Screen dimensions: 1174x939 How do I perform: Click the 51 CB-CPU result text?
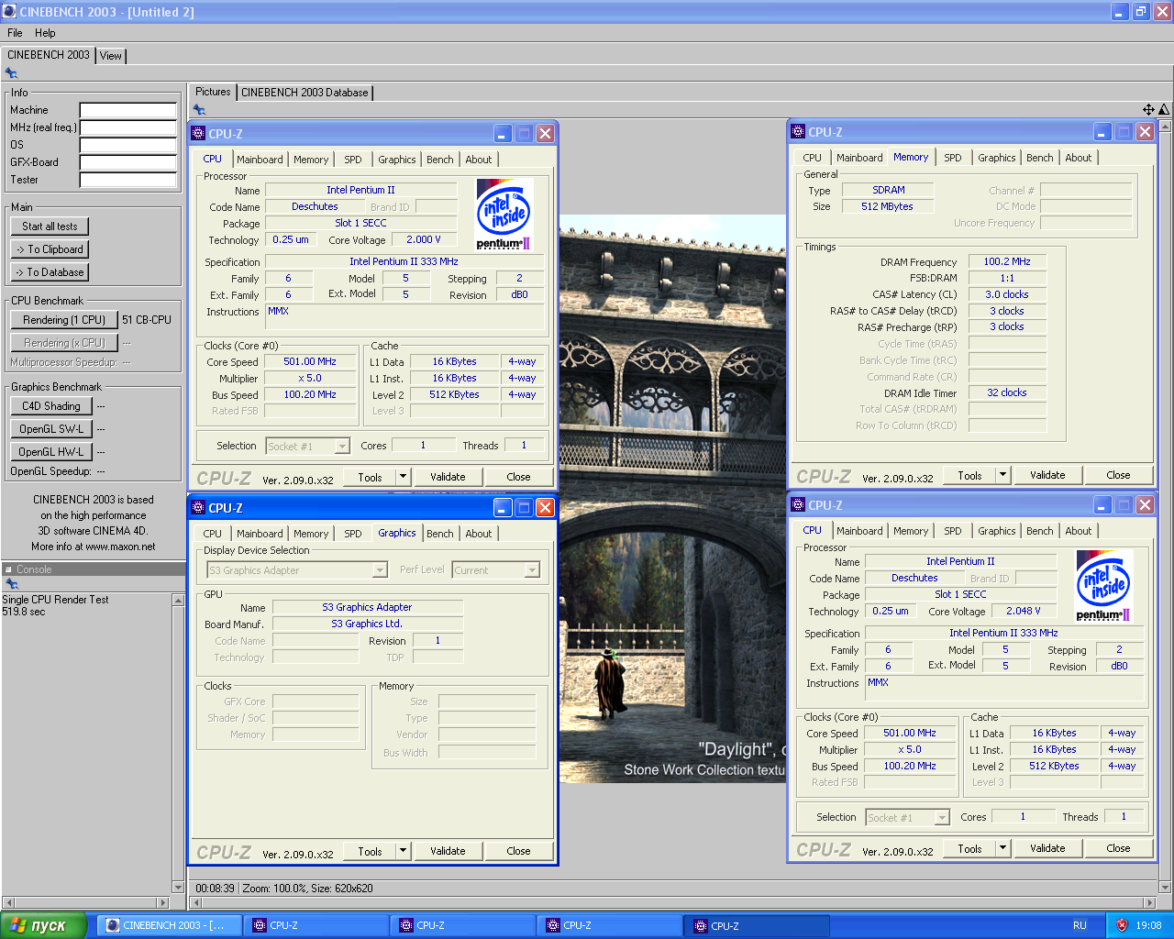(147, 320)
